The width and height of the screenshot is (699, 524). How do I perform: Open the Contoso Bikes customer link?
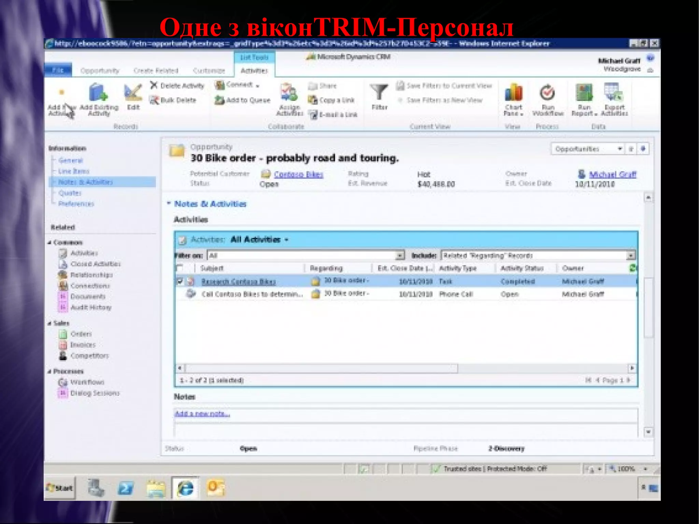coord(299,174)
